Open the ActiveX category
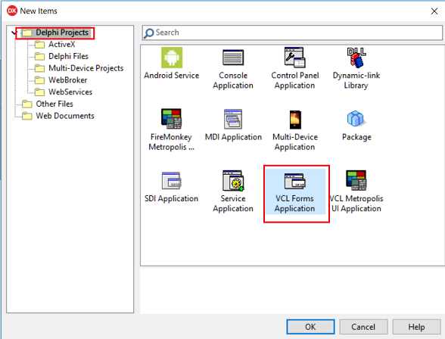The height and width of the screenshot is (339, 445). [61, 45]
